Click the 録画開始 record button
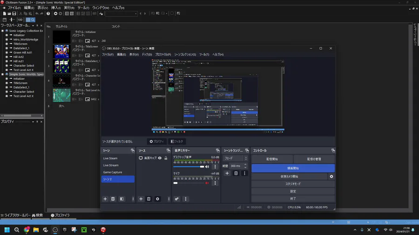 (293, 168)
